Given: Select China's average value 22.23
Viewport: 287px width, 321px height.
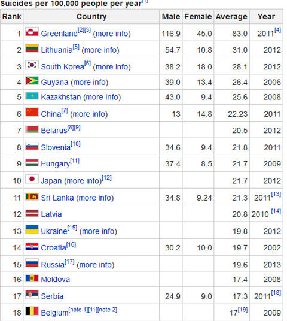Looking at the screenshot, I should tap(237, 114).
